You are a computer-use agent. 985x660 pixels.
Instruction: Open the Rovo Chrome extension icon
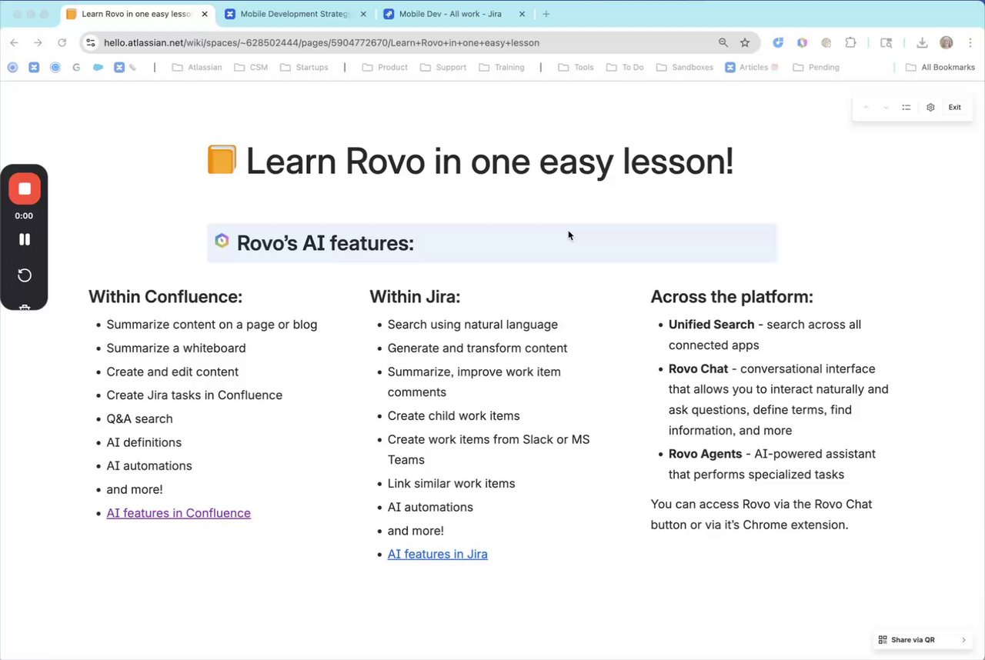click(803, 43)
